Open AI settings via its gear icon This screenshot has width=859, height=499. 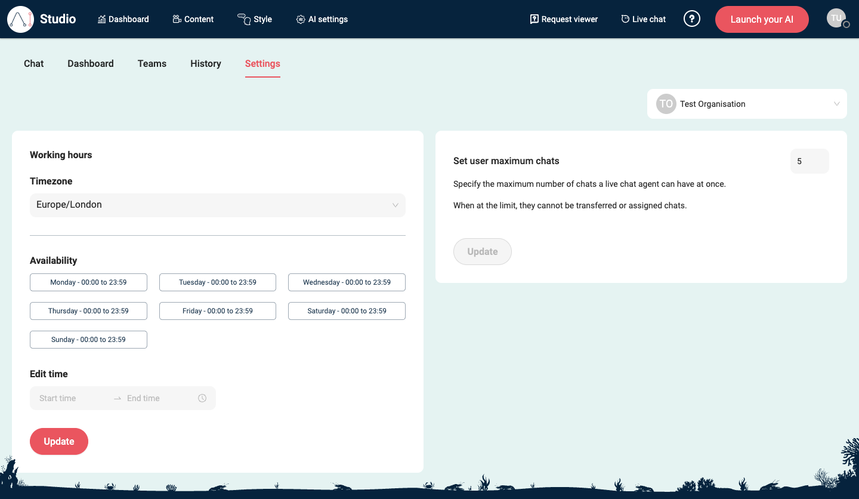click(x=300, y=19)
